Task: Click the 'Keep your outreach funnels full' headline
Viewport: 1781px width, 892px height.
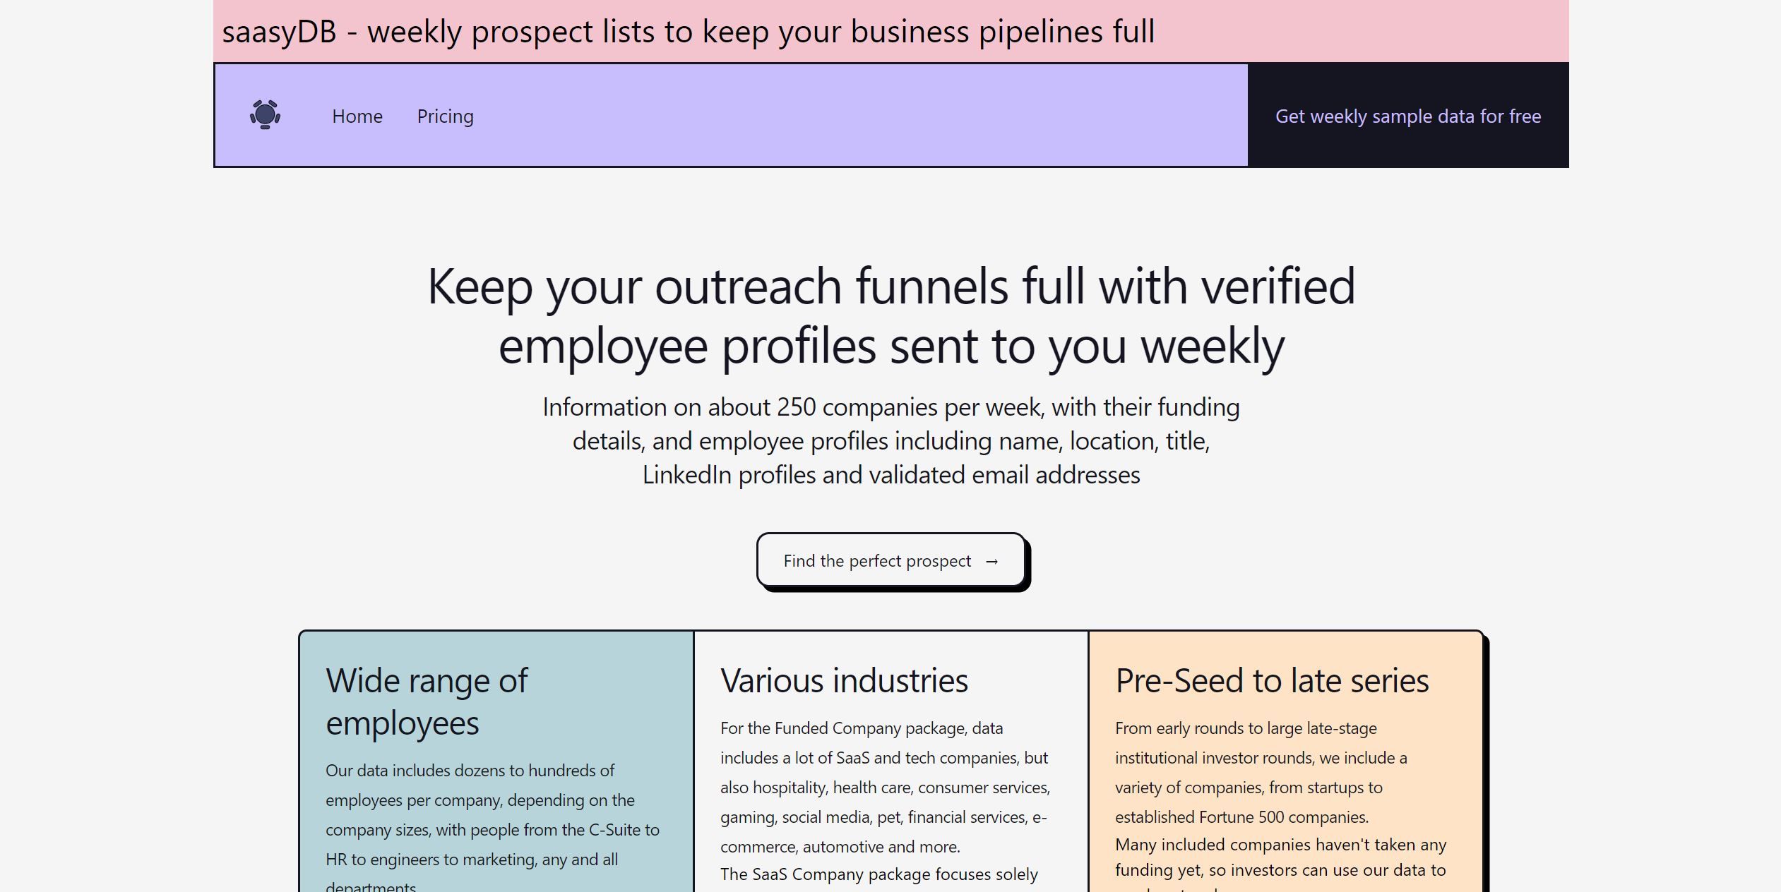Action: pos(890,287)
